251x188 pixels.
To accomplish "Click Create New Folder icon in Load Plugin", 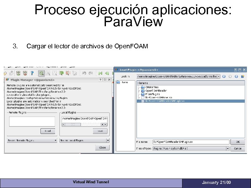I will (243, 76).
